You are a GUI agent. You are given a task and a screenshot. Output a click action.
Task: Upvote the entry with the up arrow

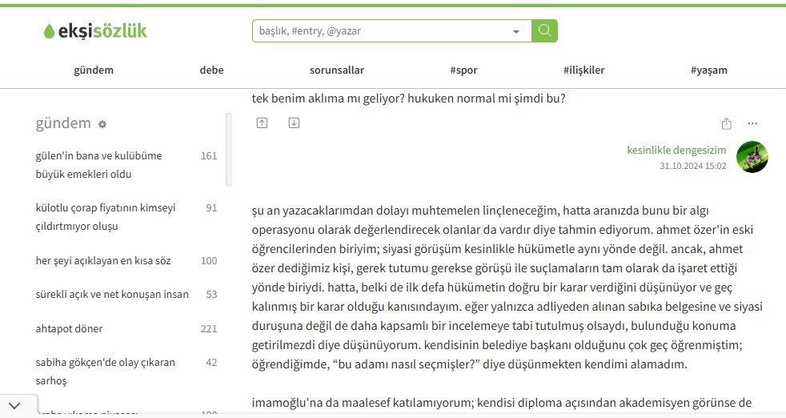(x=262, y=123)
